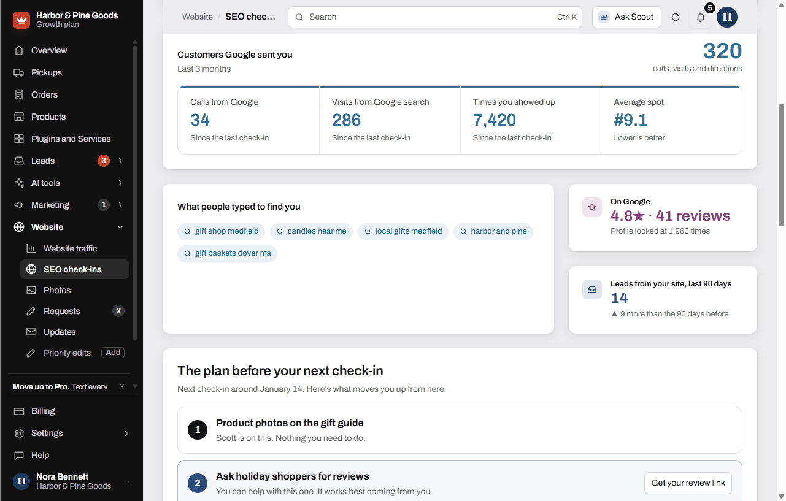Image resolution: width=786 pixels, height=501 pixels.
Task: Select SEO check-ins in the sidebar
Action: (x=75, y=269)
